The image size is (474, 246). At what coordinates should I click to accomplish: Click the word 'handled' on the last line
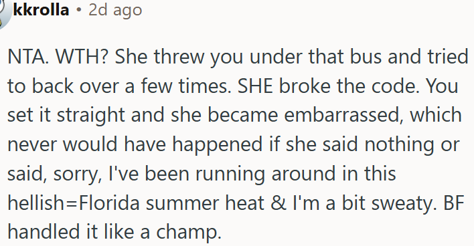(x=44, y=231)
